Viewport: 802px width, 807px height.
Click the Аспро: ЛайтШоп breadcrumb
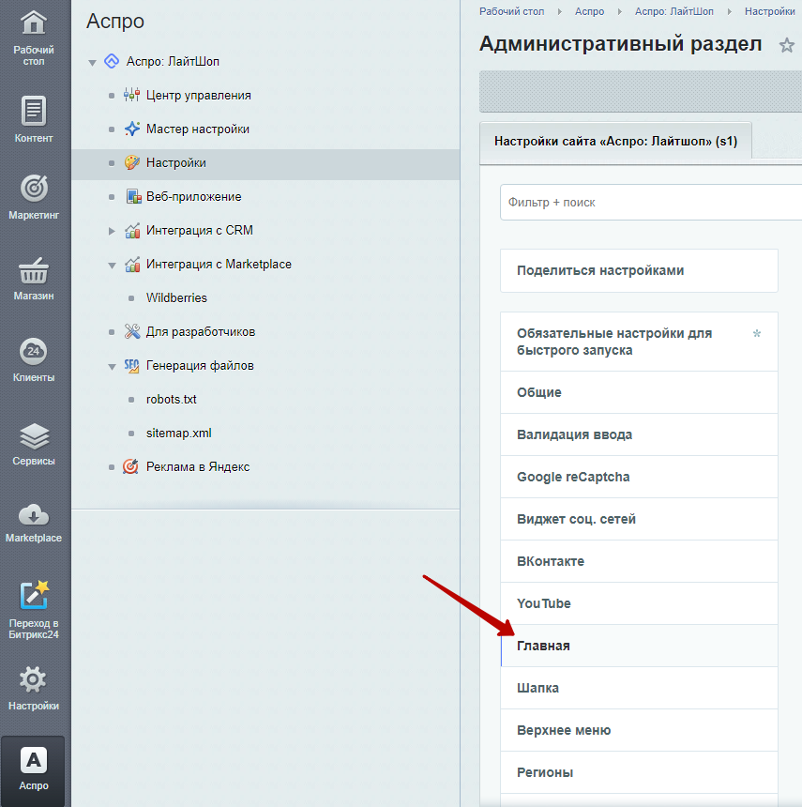click(673, 11)
